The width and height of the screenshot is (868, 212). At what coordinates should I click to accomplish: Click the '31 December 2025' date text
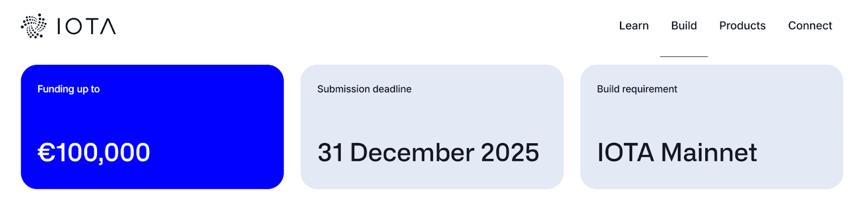(x=429, y=153)
